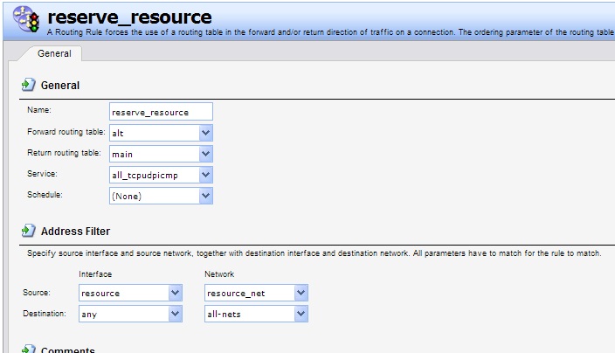Expand the Destination network dropdown showing all-nets
This screenshot has height=353, width=615.
pyautogui.click(x=301, y=313)
